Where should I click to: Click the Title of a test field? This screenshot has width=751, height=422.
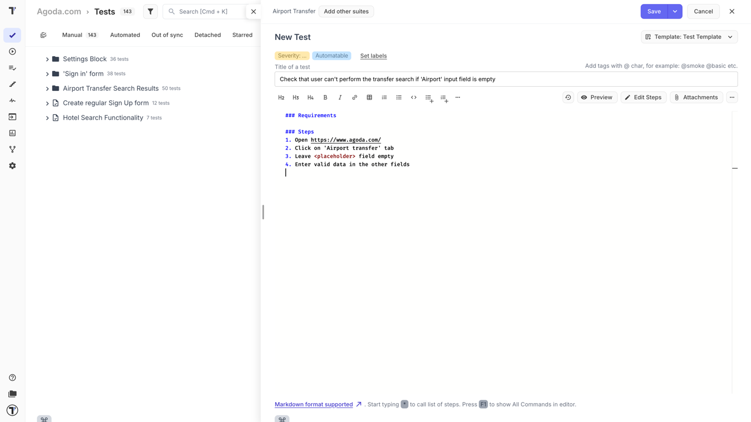point(506,79)
